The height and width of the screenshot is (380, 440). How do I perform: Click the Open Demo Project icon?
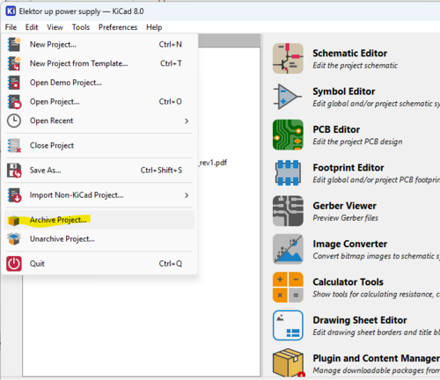pos(14,83)
